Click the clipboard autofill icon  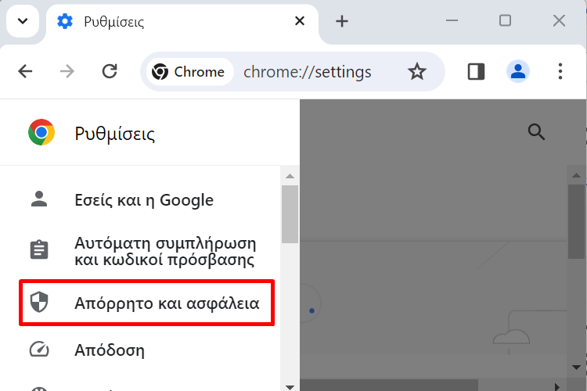pos(39,250)
